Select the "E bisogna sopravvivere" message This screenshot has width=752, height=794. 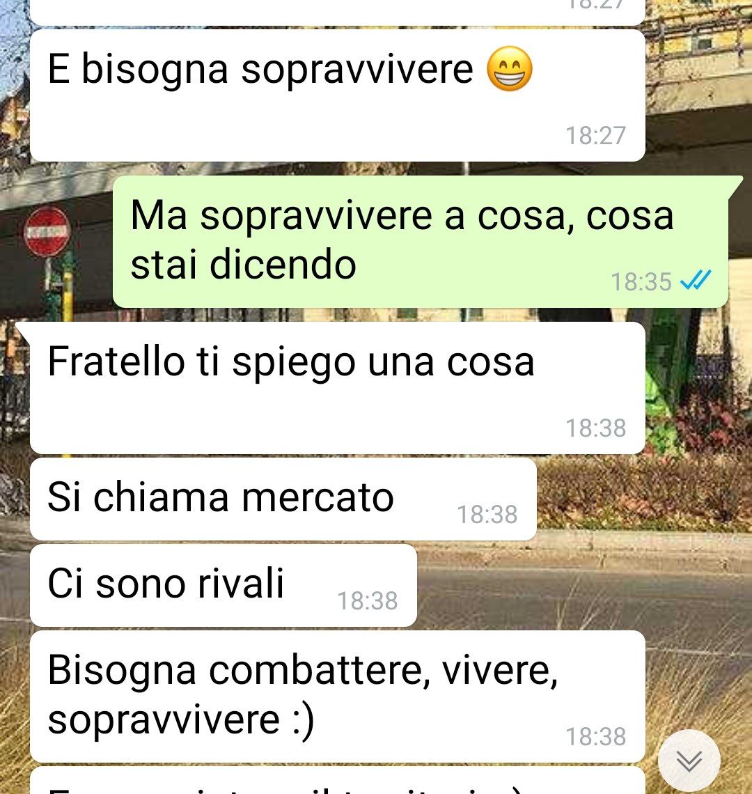pos(337,95)
